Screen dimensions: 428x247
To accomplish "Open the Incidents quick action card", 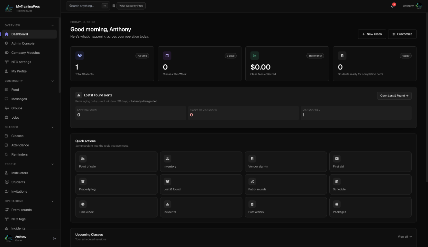I will pyautogui.click(x=201, y=207).
